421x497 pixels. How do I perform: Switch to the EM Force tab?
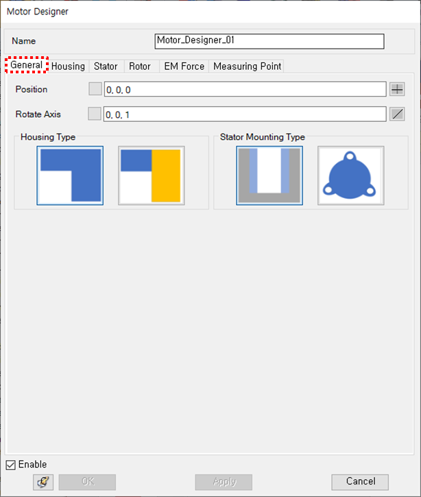pyautogui.click(x=184, y=66)
